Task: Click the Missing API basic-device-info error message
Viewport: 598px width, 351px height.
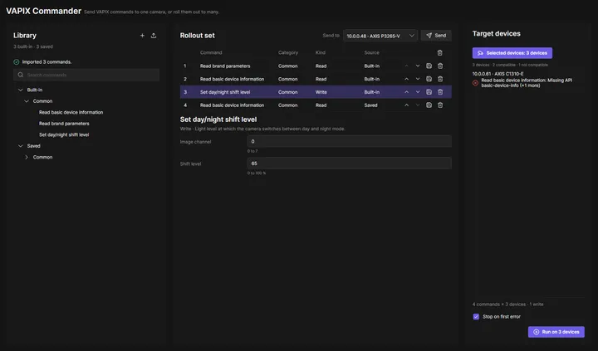Action: pyautogui.click(x=527, y=83)
